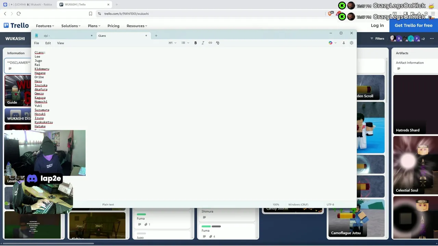Click Get Trello for free button
438x246 pixels.
414,25
